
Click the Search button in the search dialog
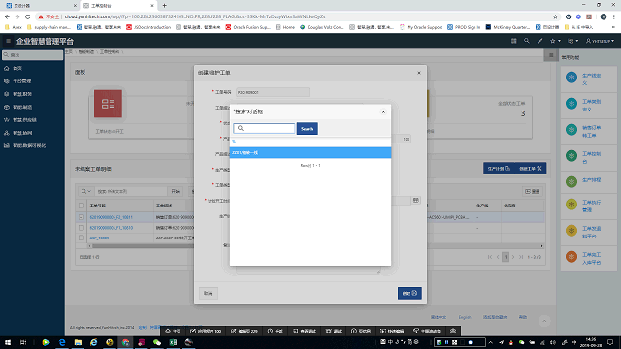[307, 129]
